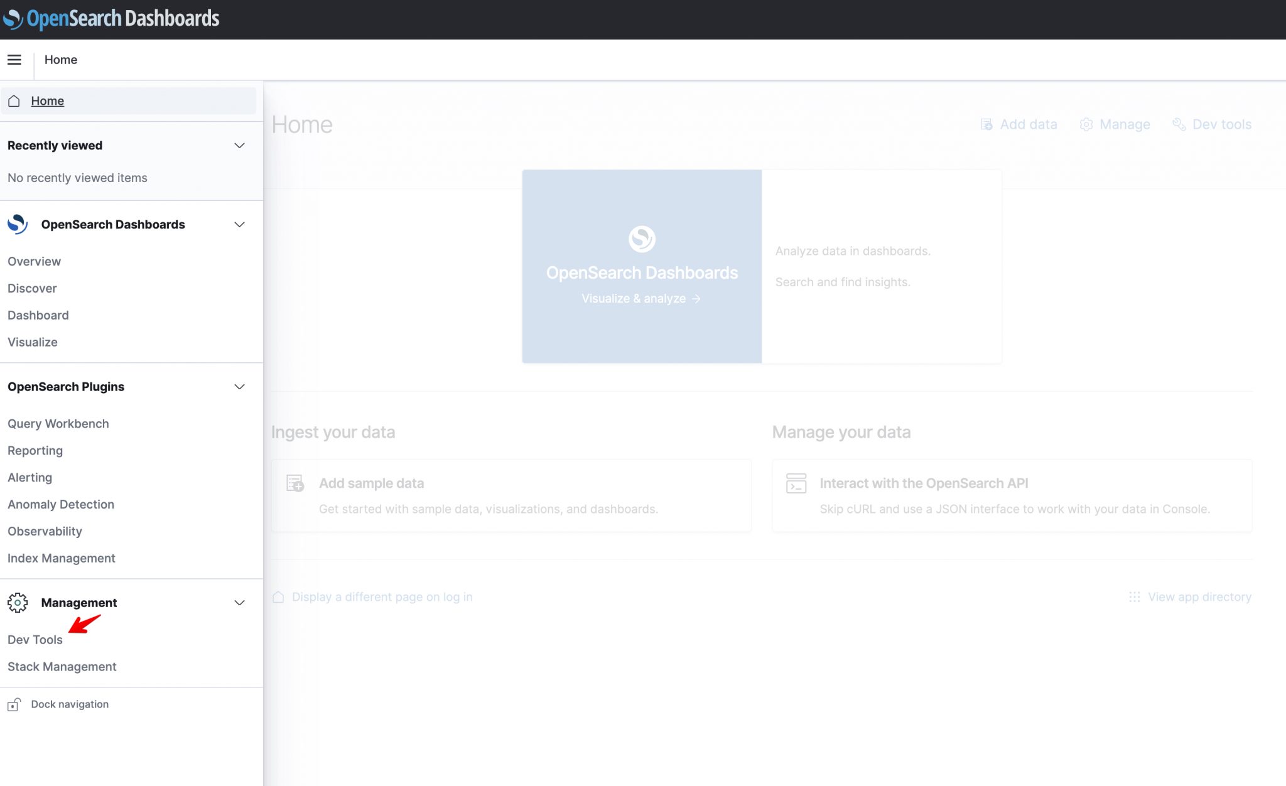This screenshot has width=1286, height=786.
Task: Open Stack Management from sidebar
Action: click(x=62, y=667)
